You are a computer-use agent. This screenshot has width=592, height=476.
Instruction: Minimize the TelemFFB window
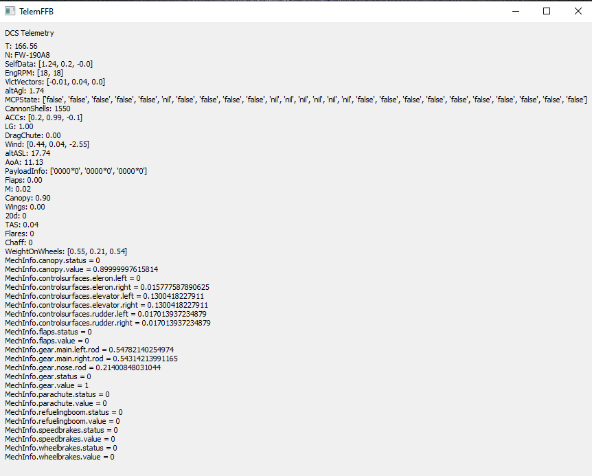point(515,11)
